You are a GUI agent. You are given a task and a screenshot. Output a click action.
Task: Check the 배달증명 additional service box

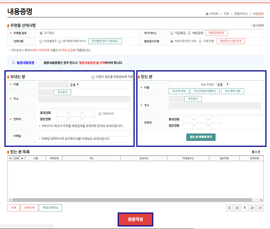(189, 33)
